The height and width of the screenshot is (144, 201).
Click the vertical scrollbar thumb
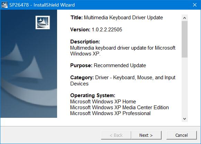pos(184,39)
